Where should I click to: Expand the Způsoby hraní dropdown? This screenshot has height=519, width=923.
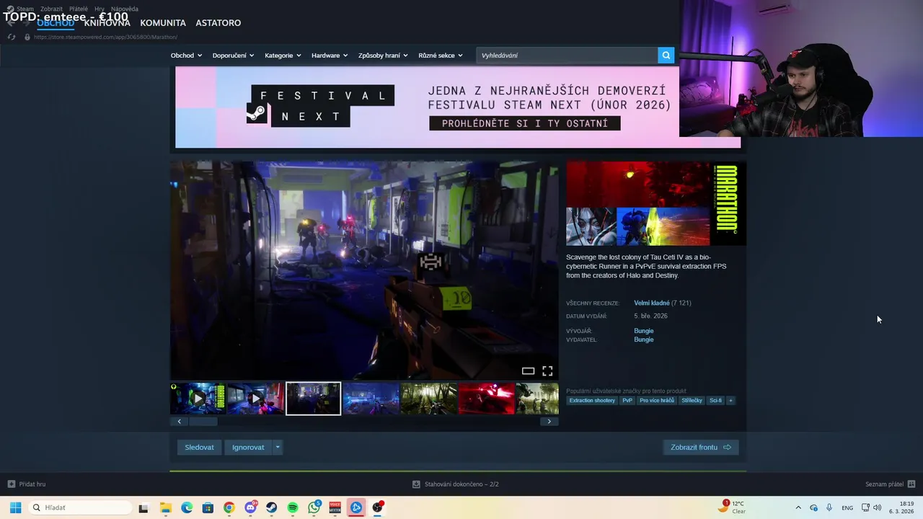pos(383,56)
